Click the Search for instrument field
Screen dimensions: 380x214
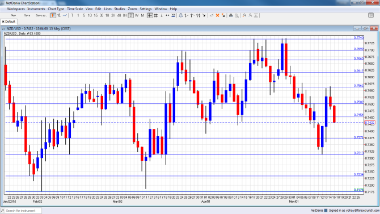[21, 211]
